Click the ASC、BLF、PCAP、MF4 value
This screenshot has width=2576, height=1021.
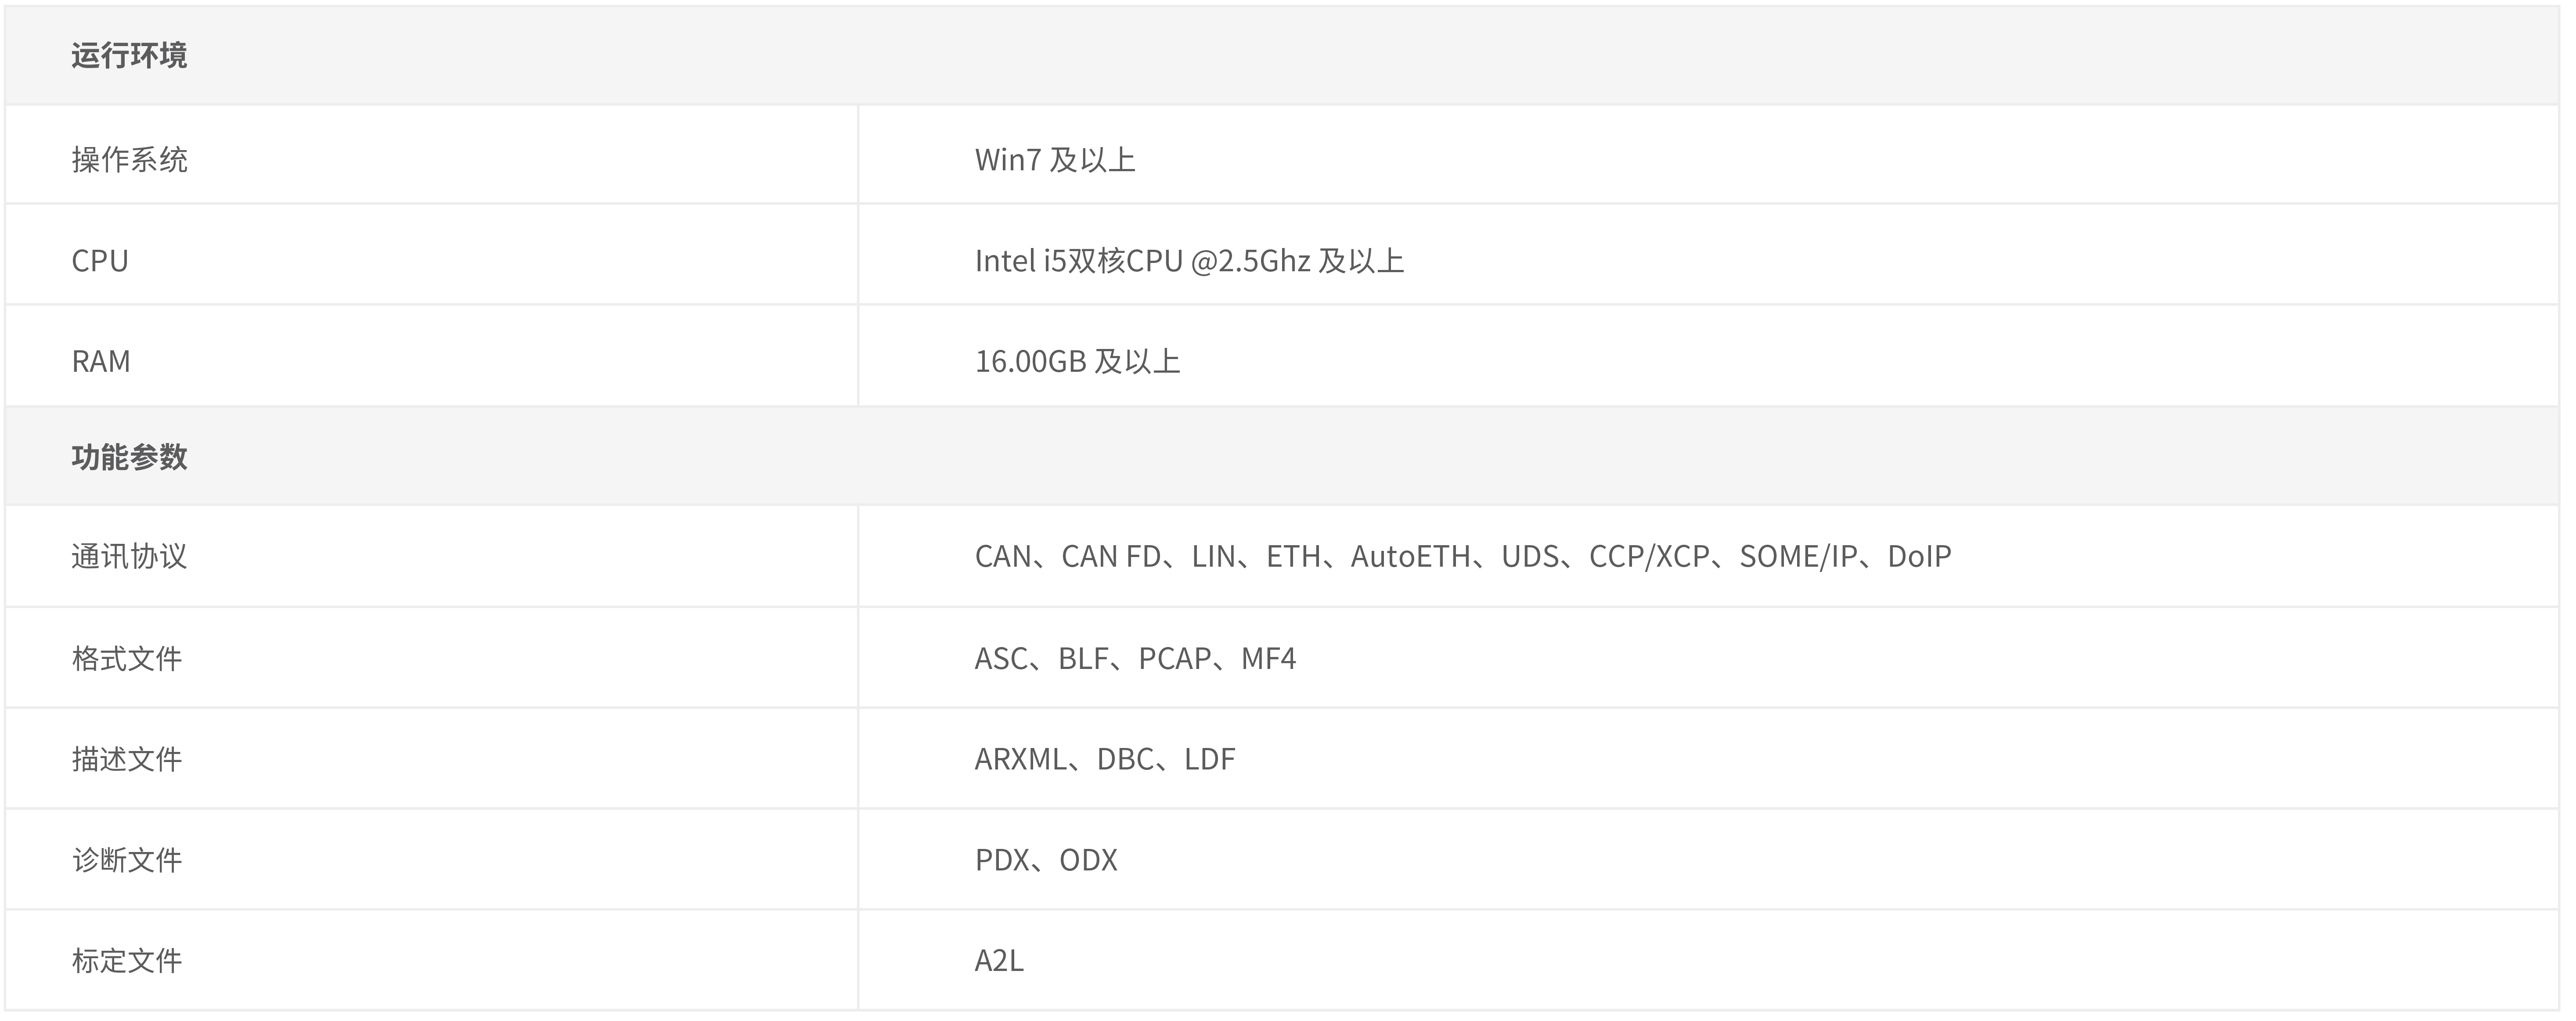pos(1135,658)
